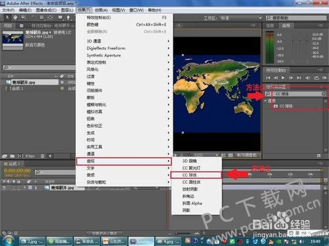Open the 窗口(W) menu
This screenshot has height=246, width=329.
pyautogui.click(x=136, y=10)
